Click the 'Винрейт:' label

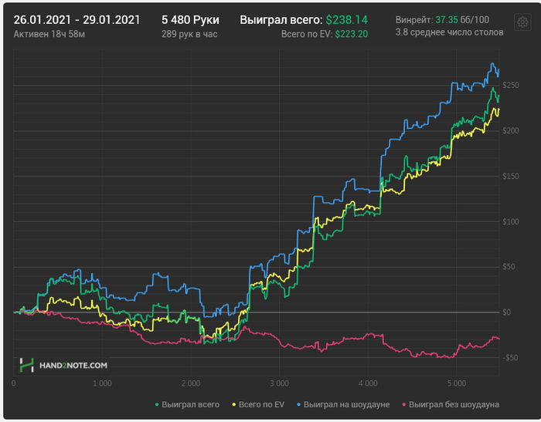point(414,20)
